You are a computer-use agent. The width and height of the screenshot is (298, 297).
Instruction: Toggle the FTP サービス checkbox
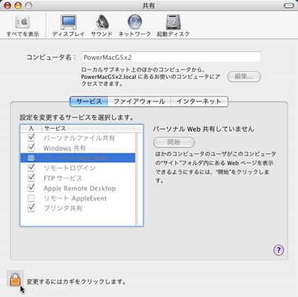(31, 178)
